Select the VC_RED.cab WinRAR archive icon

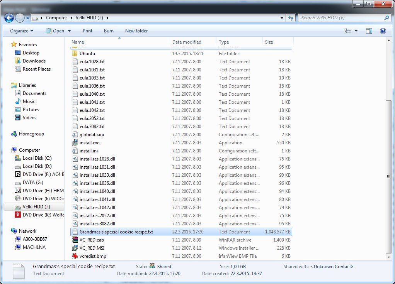pos(75,240)
